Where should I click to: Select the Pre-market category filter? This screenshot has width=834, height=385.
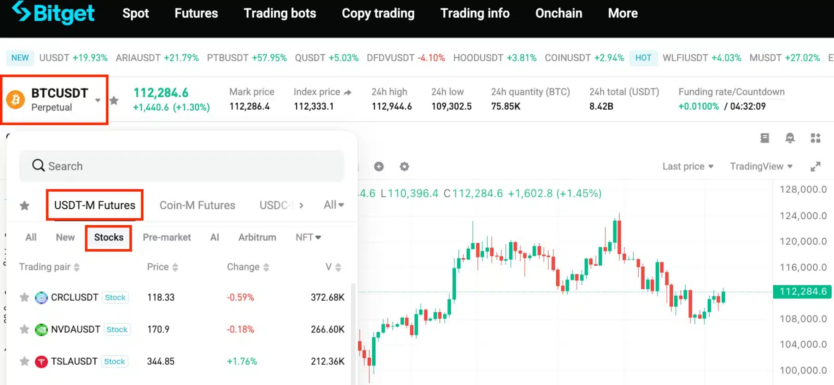pos(167,237)
